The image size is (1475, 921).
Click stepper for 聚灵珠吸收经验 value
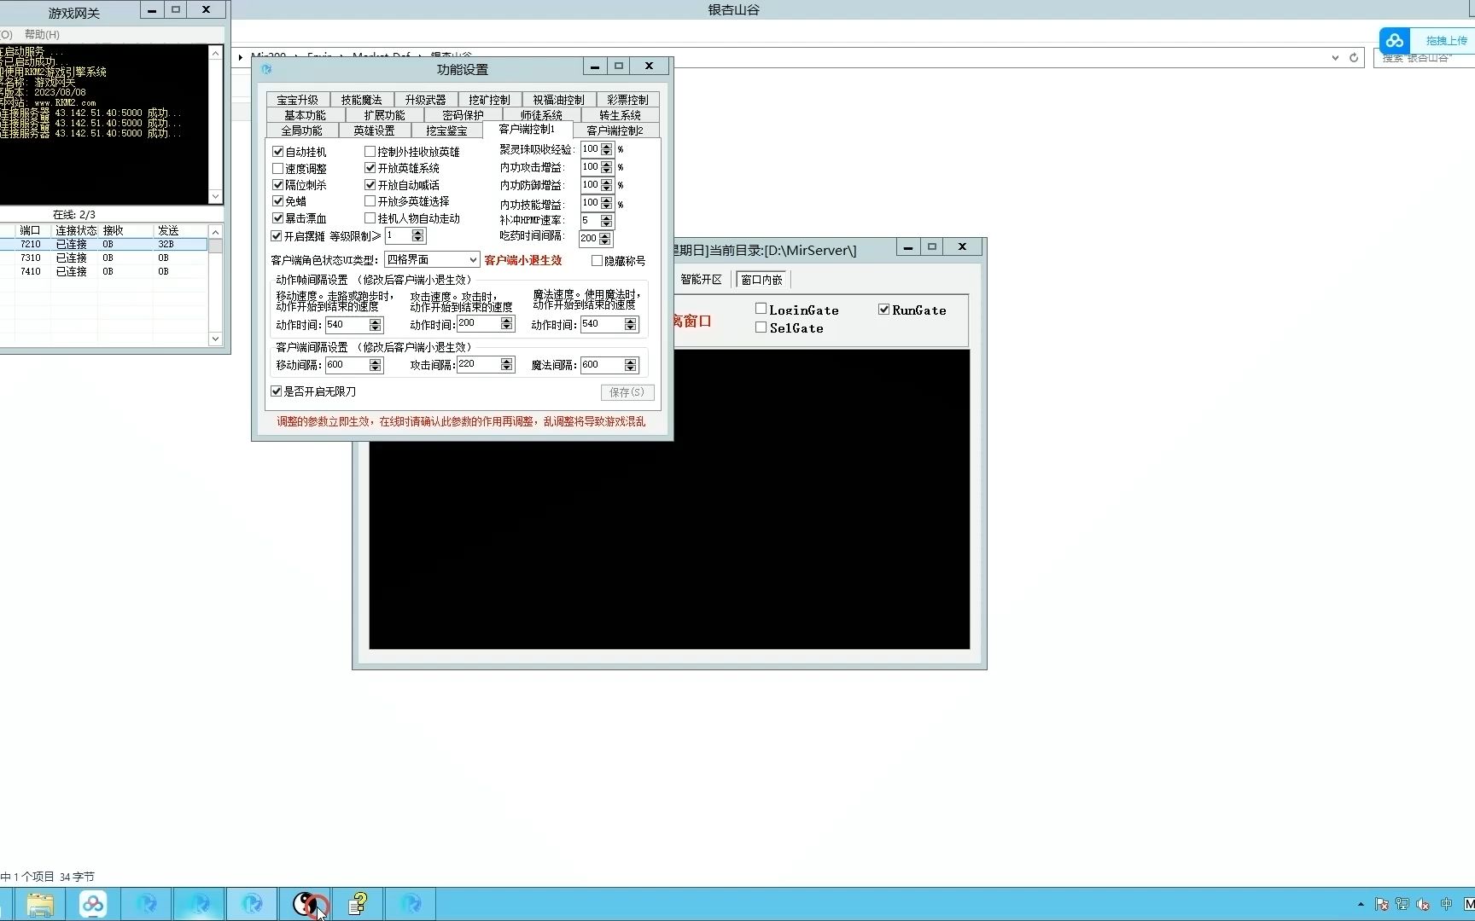[607, 149]
